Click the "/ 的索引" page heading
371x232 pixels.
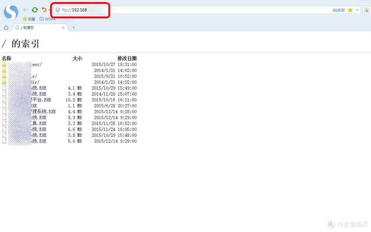[x=20, y=44]
